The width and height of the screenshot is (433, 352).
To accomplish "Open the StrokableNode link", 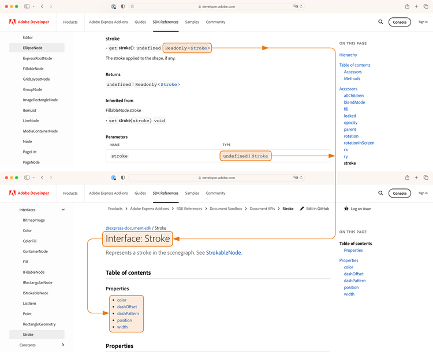I will (223, 253).
